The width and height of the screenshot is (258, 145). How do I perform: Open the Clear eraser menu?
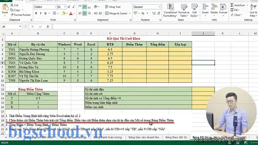coord(236,15)
